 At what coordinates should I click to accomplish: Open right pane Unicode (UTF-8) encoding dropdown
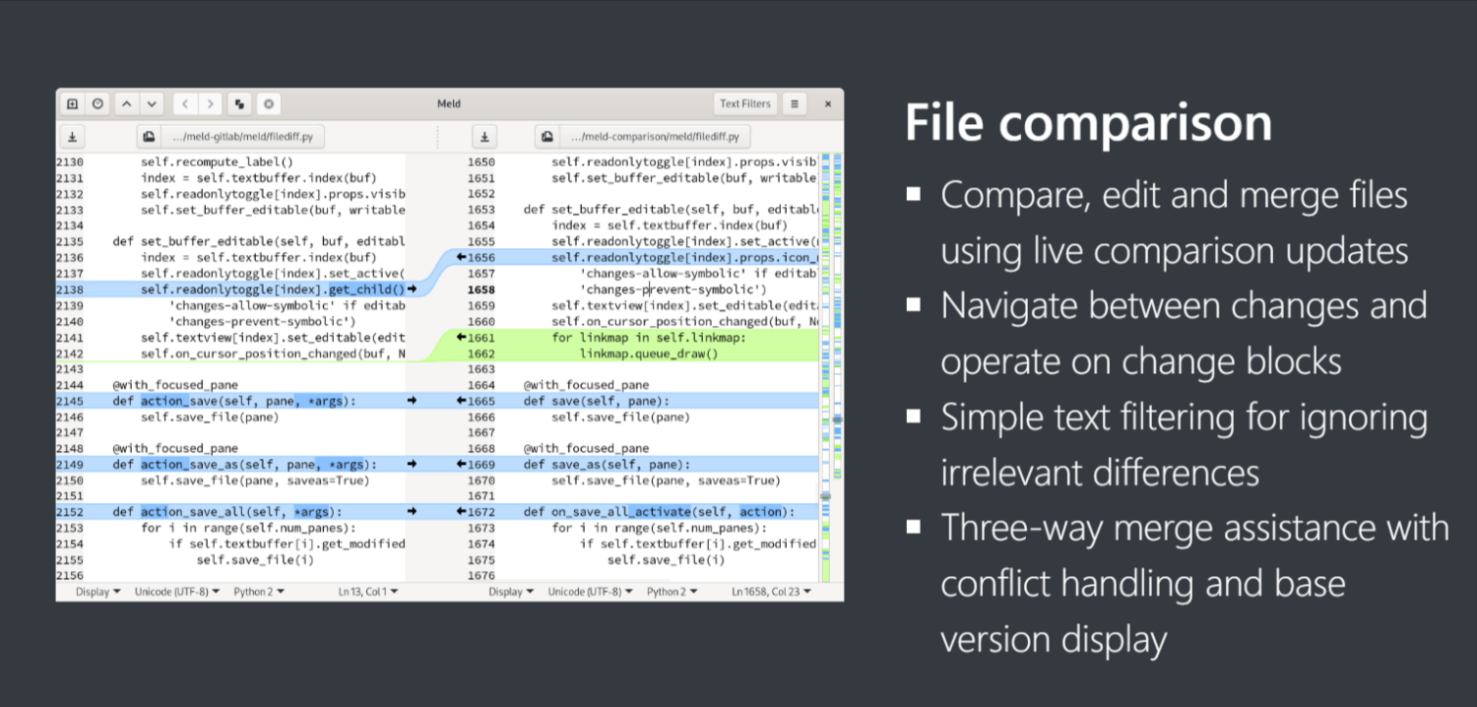point(590,592)
